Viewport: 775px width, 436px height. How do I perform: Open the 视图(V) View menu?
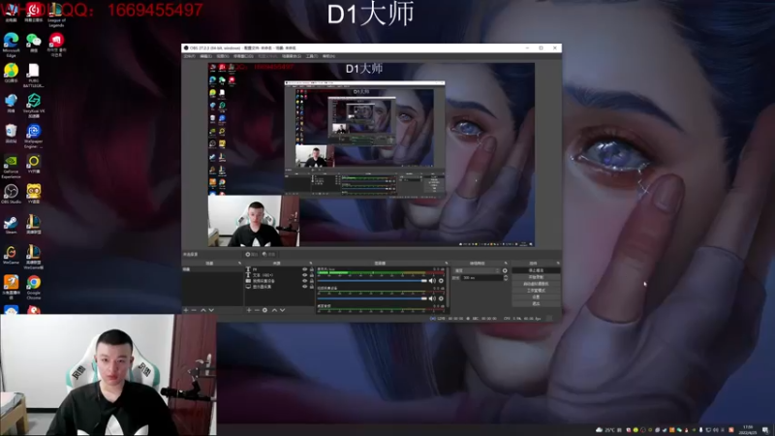click(x=223, y=56)
